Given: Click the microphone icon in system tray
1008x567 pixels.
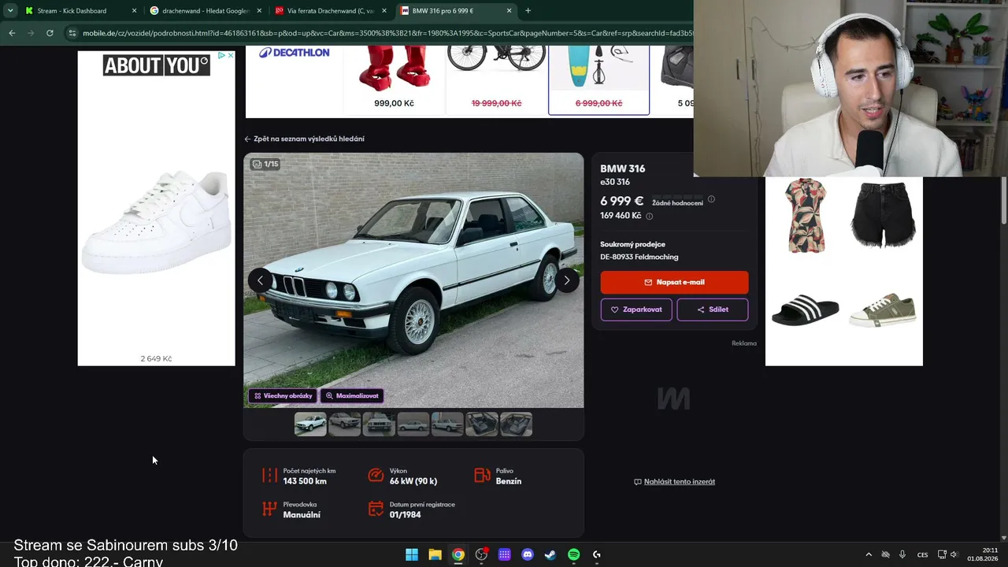Looking at the screenshot, I should 902,554.
